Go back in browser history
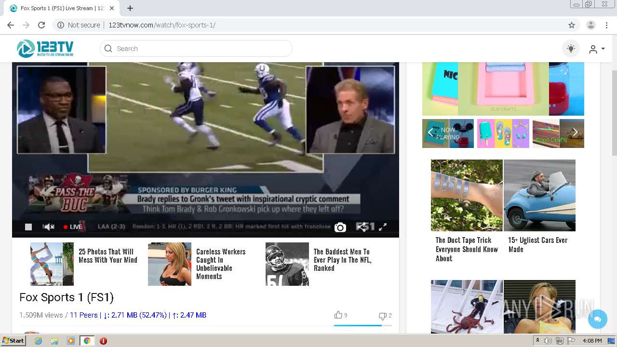This screenshot has width=617, height=347. 11,25
